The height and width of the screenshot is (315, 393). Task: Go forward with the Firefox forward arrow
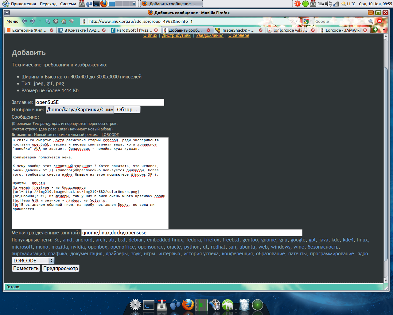33,21
